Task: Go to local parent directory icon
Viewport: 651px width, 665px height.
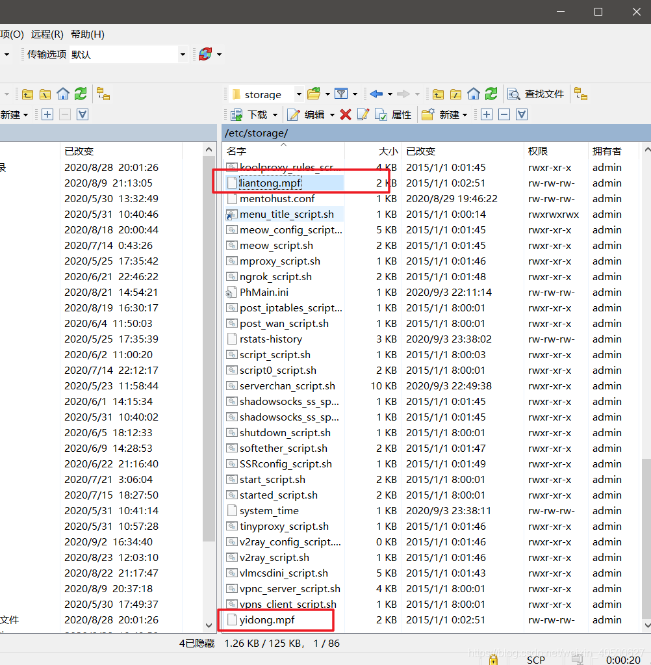Action: pyautogui.click(x=27, y=94)
